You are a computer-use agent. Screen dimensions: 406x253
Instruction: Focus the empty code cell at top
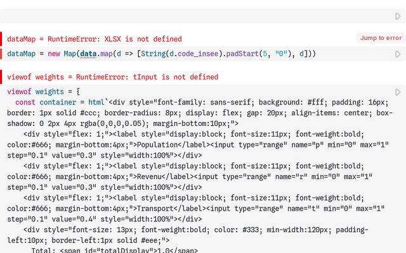(x=190, y=16)
